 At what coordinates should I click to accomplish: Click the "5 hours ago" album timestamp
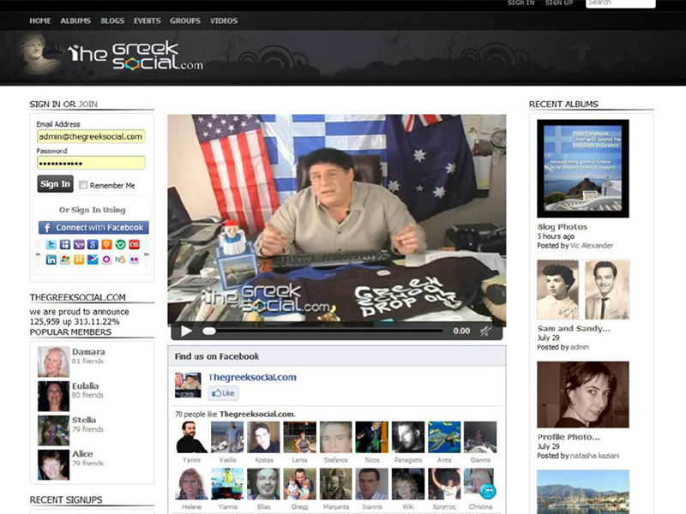(x=556, y=236)
